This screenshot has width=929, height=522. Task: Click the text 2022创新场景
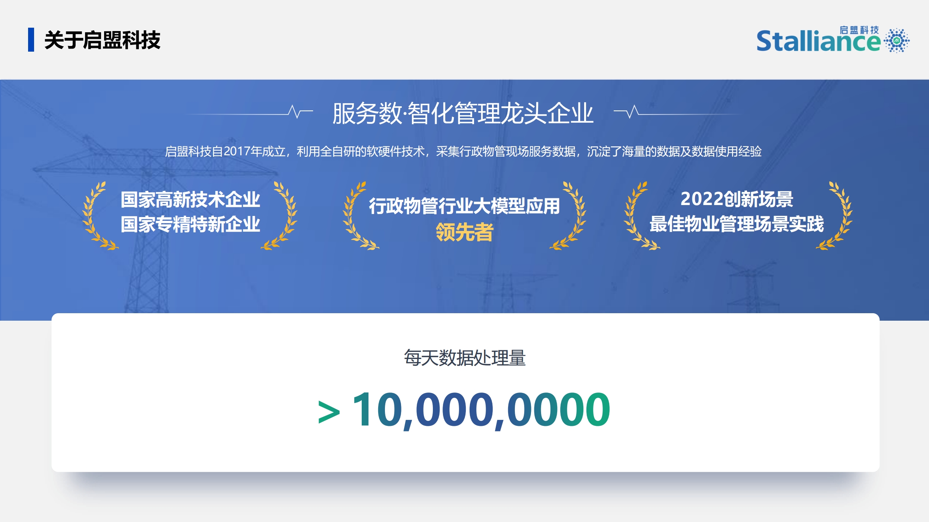pos(737,199)
